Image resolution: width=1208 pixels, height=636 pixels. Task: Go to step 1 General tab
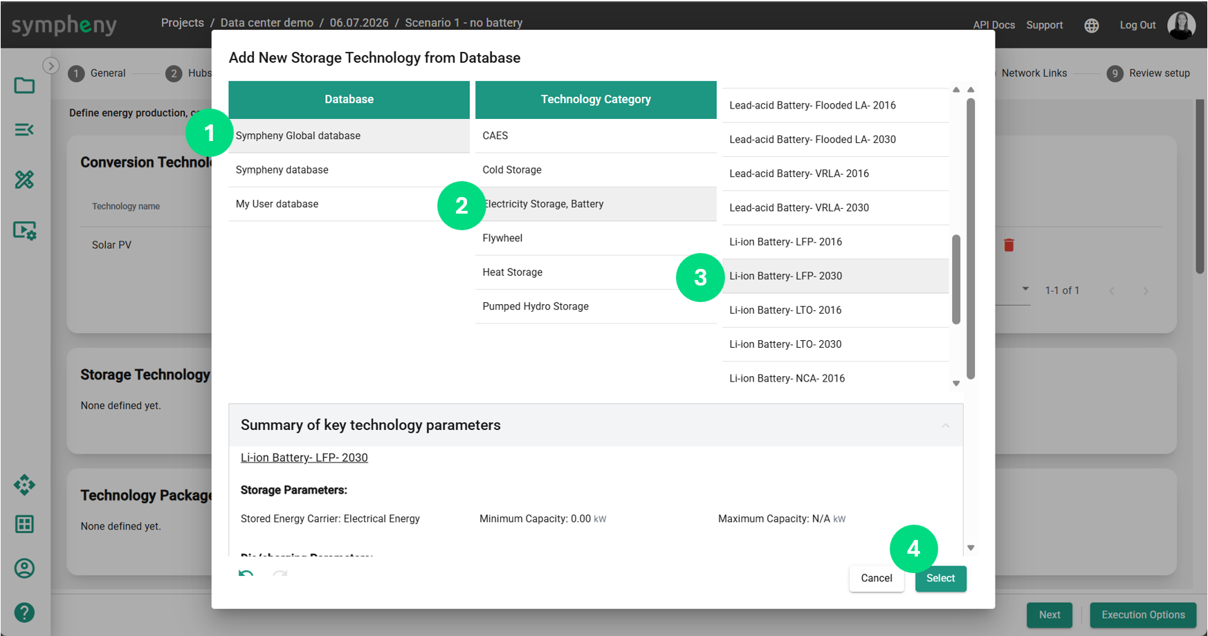click(97, 73)
